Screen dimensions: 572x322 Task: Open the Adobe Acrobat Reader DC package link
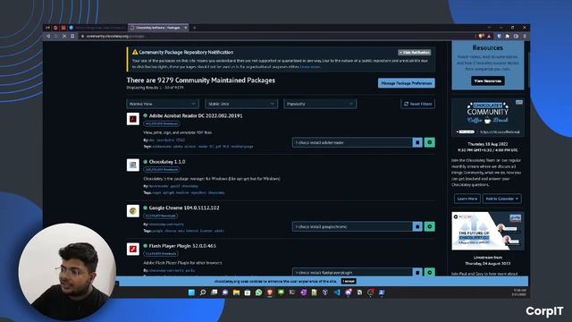[196, 115]
